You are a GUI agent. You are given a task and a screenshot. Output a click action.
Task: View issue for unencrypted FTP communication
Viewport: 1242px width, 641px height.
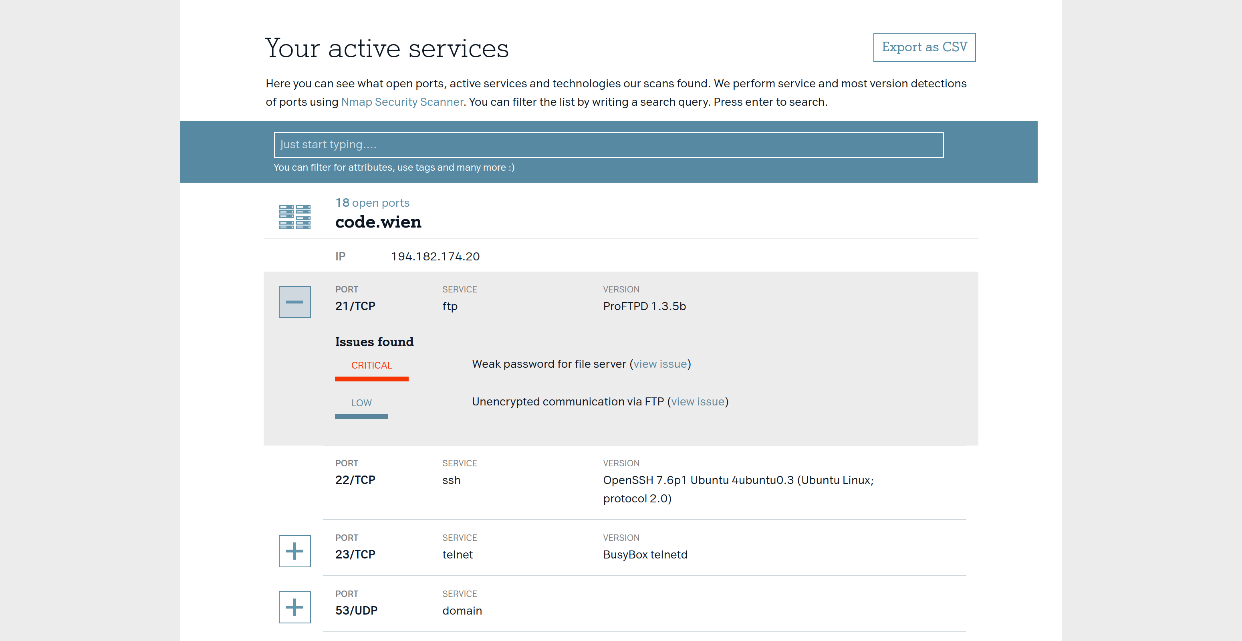click(x=697, y=402)
